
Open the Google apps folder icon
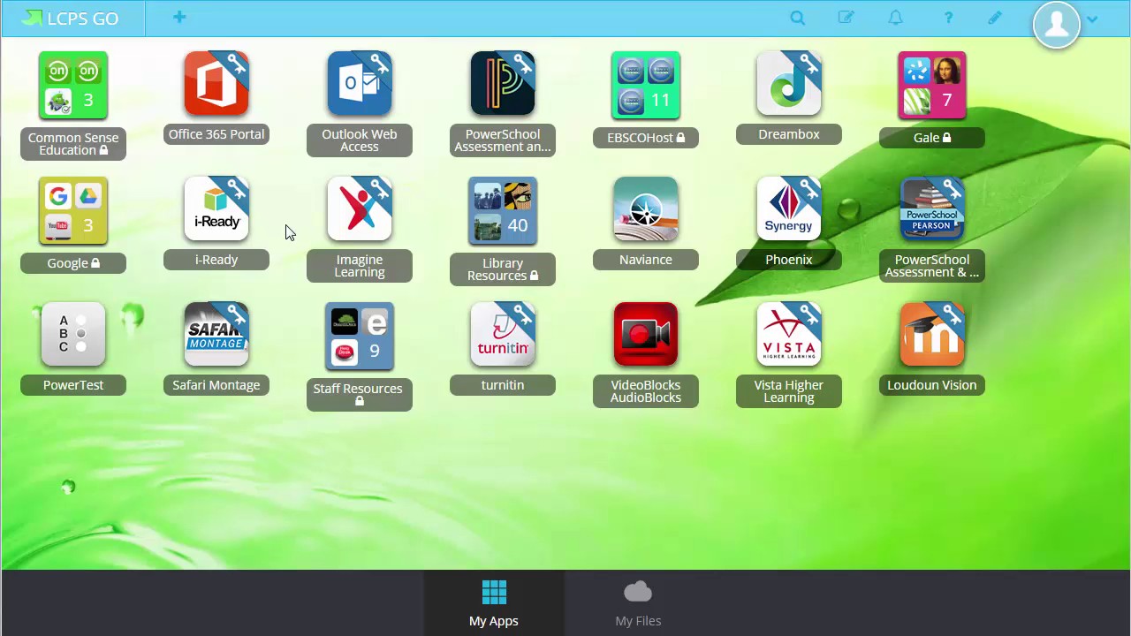pyautogui.click(x=73, y=211)
